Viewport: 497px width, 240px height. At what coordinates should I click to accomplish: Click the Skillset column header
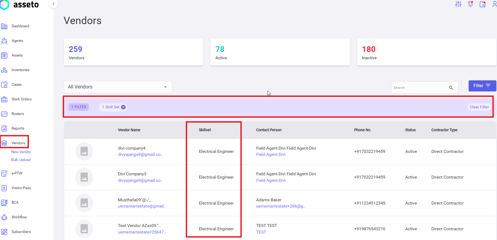tap(205, 130)
